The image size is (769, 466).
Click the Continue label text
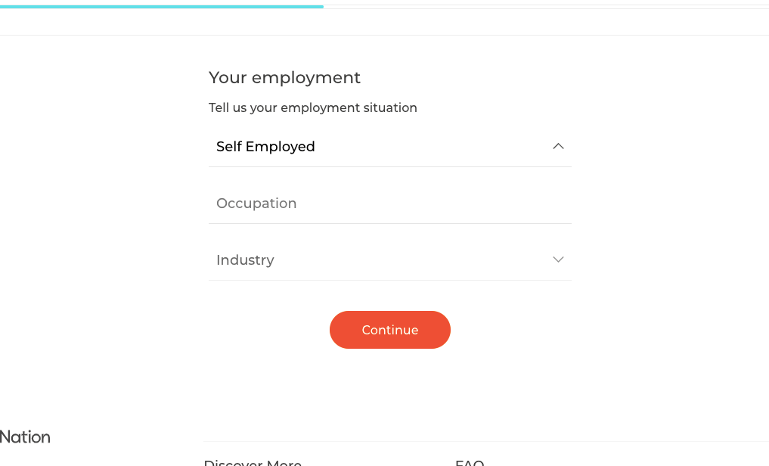pos(390,330)
